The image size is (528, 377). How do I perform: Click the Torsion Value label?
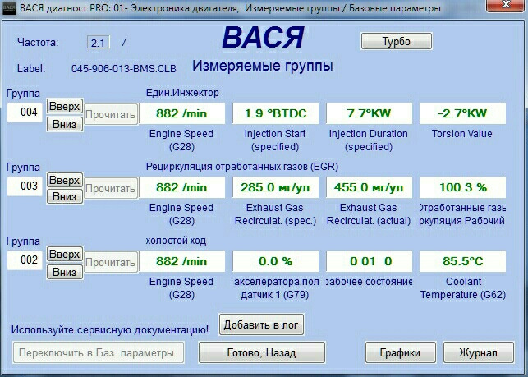(462, 134)
